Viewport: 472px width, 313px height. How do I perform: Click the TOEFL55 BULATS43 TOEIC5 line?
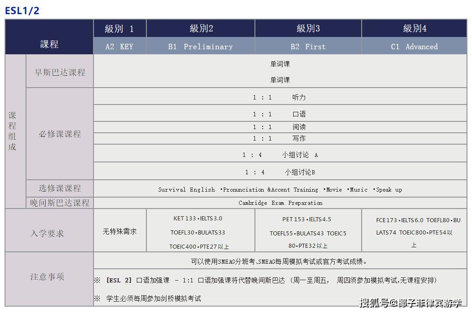[308, 234]
